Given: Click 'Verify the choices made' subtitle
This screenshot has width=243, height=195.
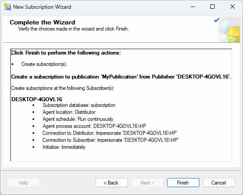Looking at the screenshot, I should pyautogui.click(x=74, y=29).
